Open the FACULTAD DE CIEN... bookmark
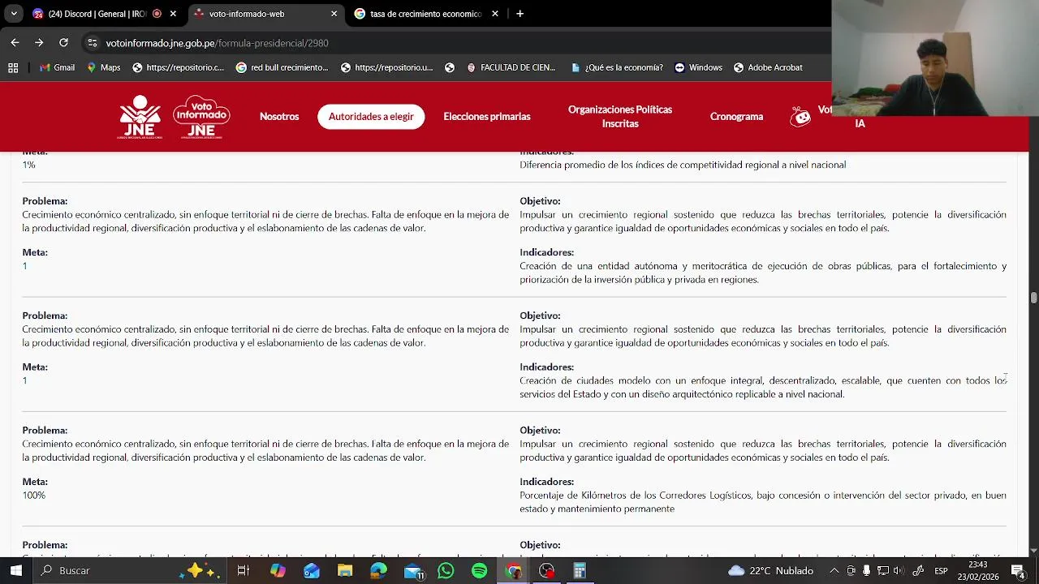The height and width of the screenshot is (584, 1039). coord(511,67)
